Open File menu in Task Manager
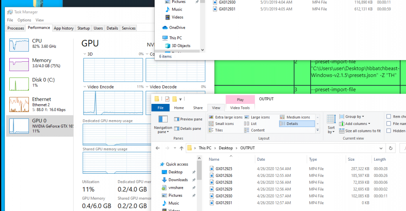406x211 pixels. coord(10,20)
